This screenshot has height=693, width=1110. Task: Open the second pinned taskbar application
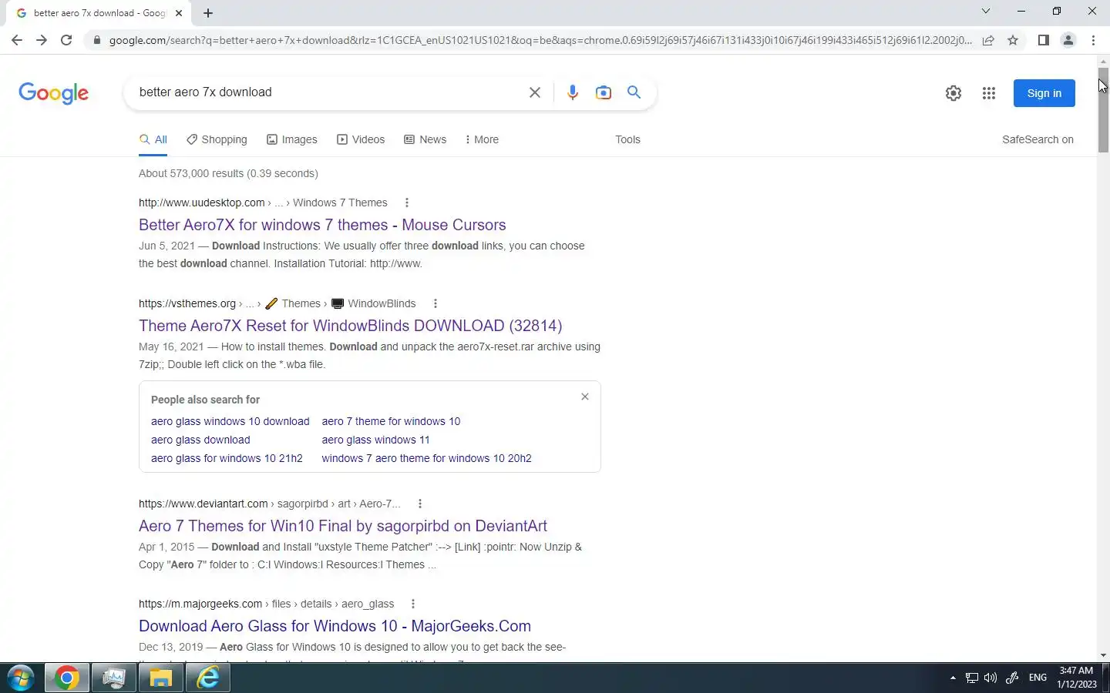(x=113, y=678)
